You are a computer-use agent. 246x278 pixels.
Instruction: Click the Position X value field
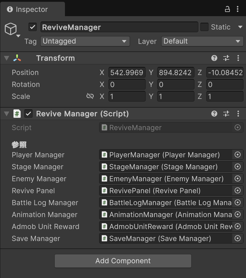[x=127, y=73]
